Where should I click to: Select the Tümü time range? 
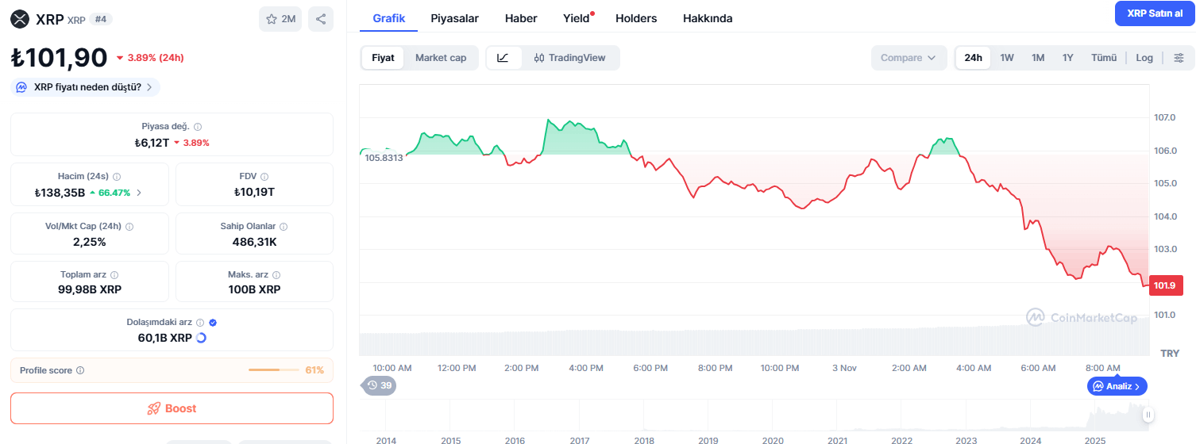(1104, 58)
